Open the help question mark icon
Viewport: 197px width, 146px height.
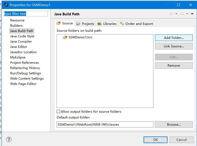pos(9,139)
